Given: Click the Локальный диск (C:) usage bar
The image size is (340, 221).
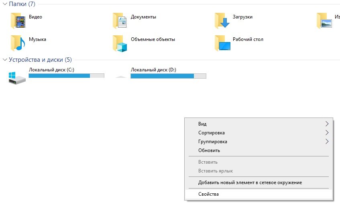Looking at the screenshot, I should (x=66, y=76).
